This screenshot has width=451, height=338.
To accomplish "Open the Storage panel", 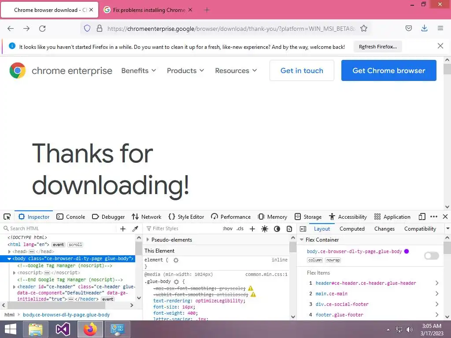I will [x=308, y=217].
